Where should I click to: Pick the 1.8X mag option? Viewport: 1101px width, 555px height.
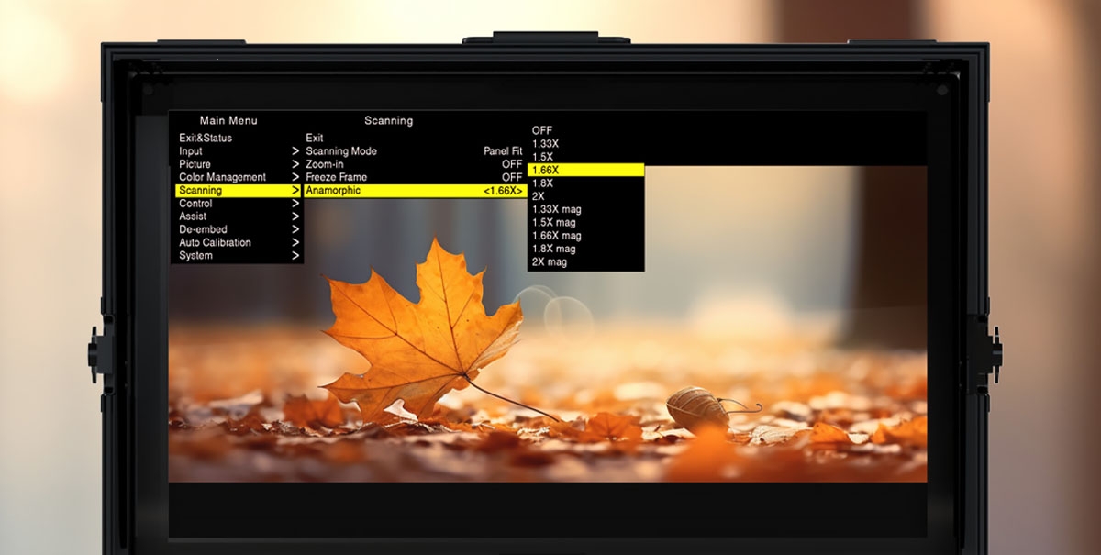click(x=554, y=249)
